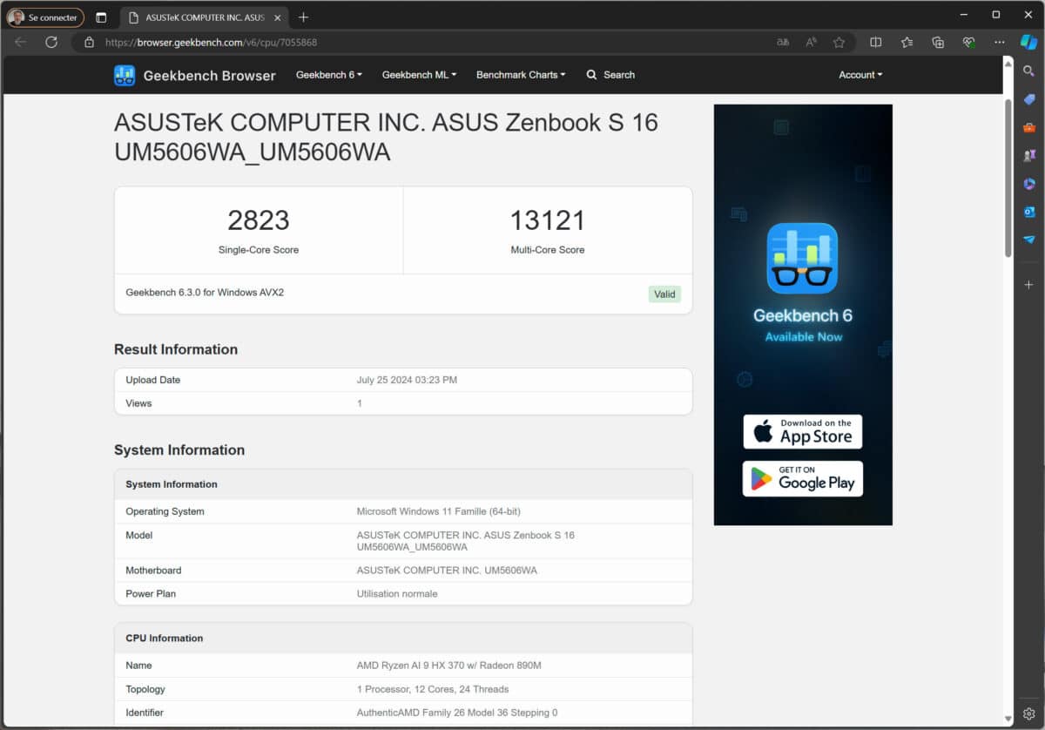Expand the Benchmark Charts dropdown
The height and width of the screenshot is (730, 1045).
[x=521, y=75]
